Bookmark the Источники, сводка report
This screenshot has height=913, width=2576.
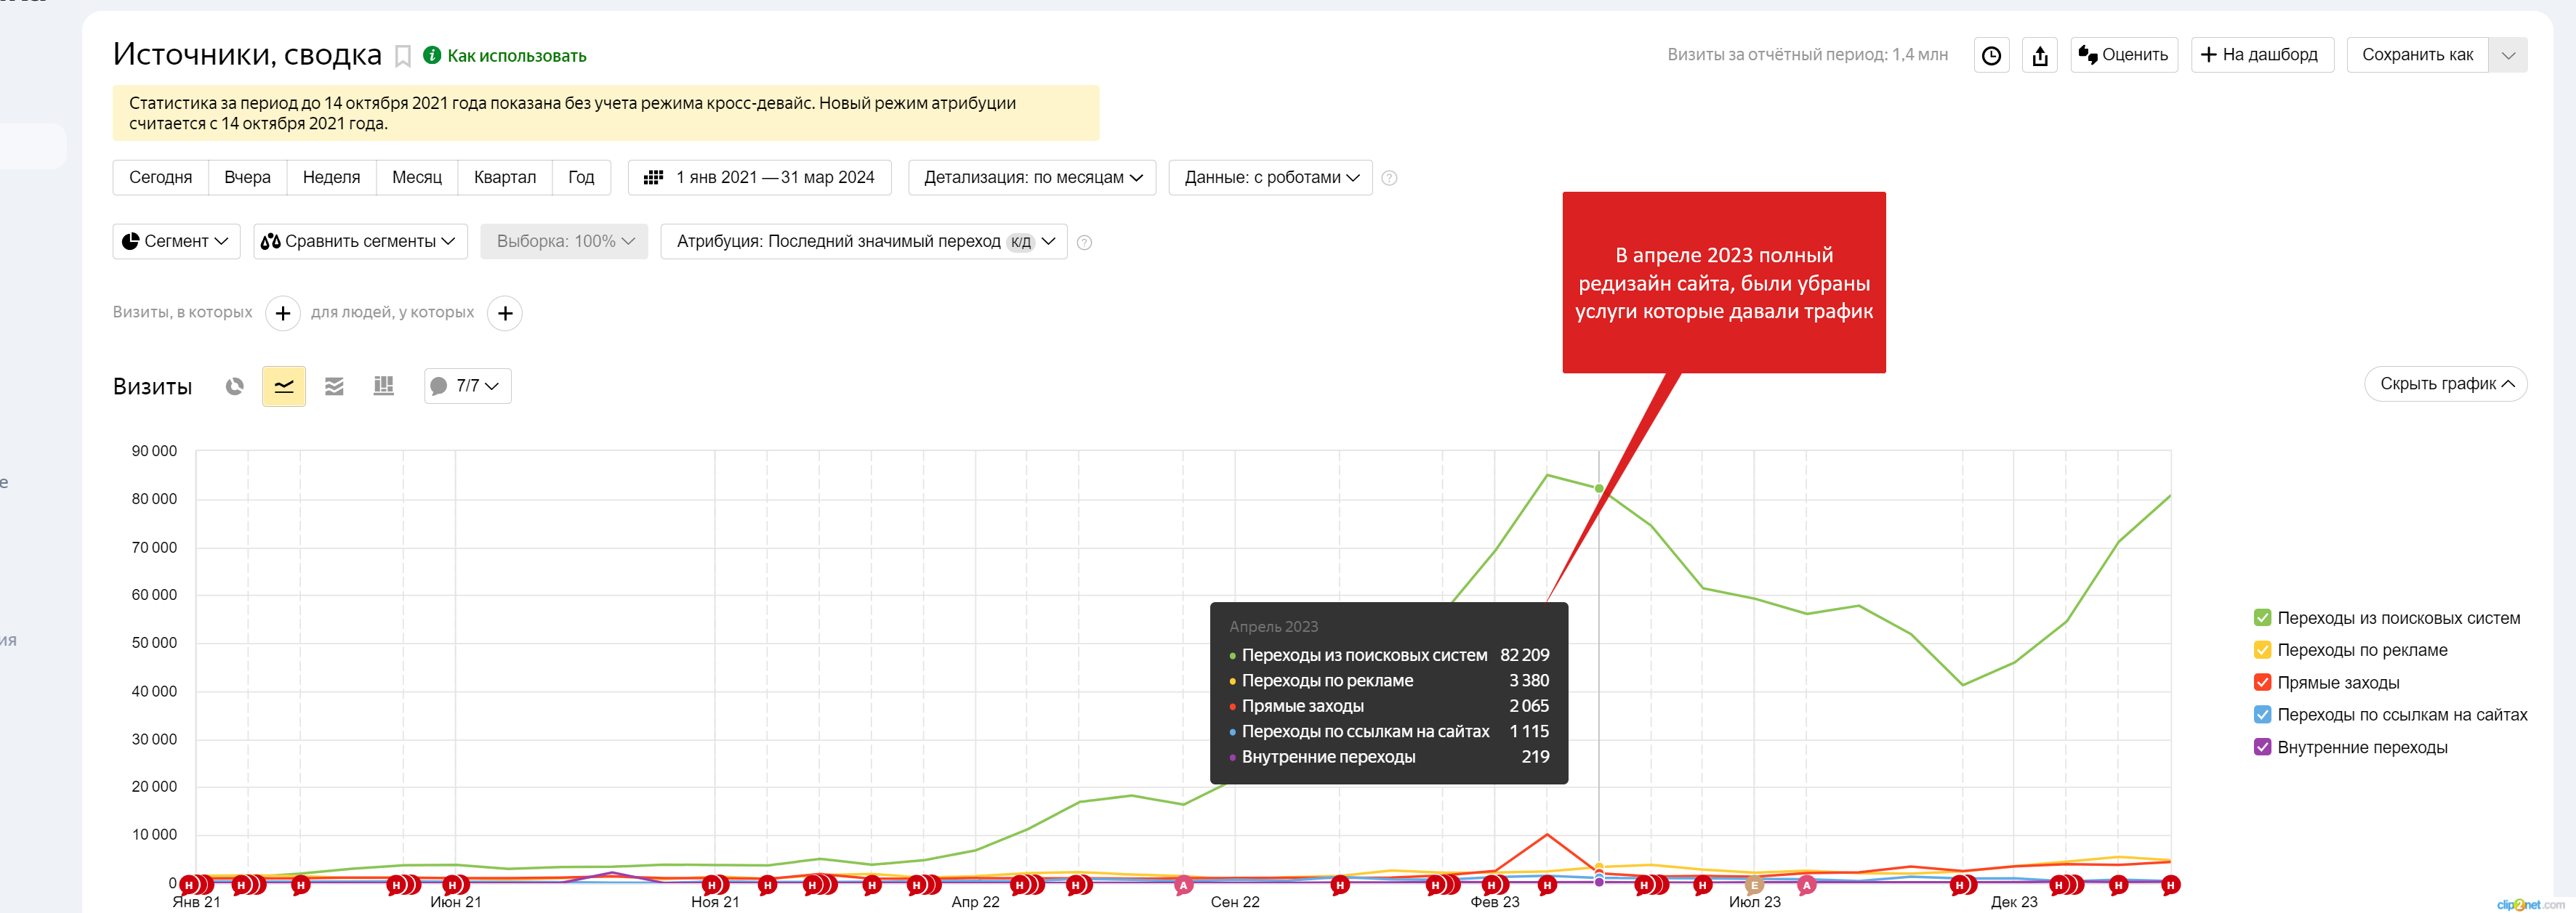pyautogui.click(x=403, y=56)
